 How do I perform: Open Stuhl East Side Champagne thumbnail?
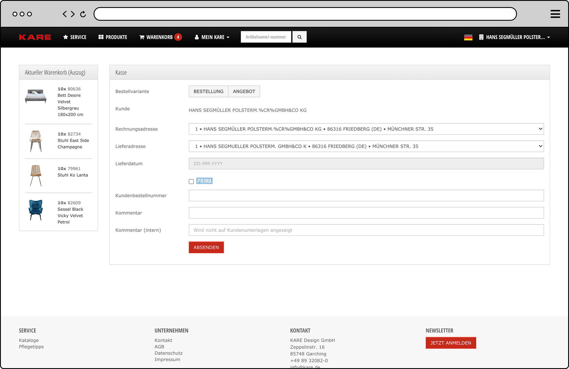(x=36, y=141)
